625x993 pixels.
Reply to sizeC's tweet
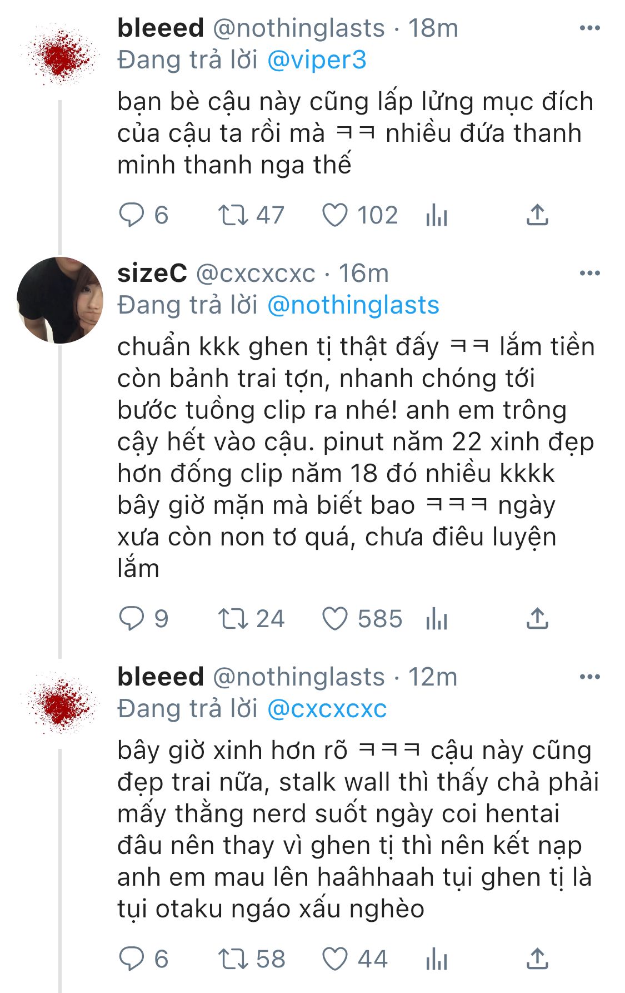pyautogui.click(x=132, y=619)
